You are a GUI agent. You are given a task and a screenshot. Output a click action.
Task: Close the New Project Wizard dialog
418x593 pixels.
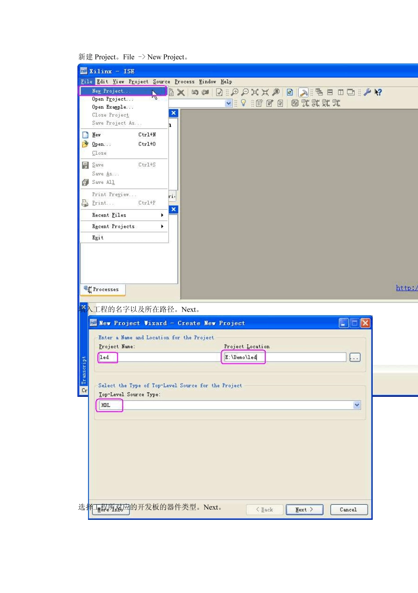pyautogui.click(x=365, y=323)
